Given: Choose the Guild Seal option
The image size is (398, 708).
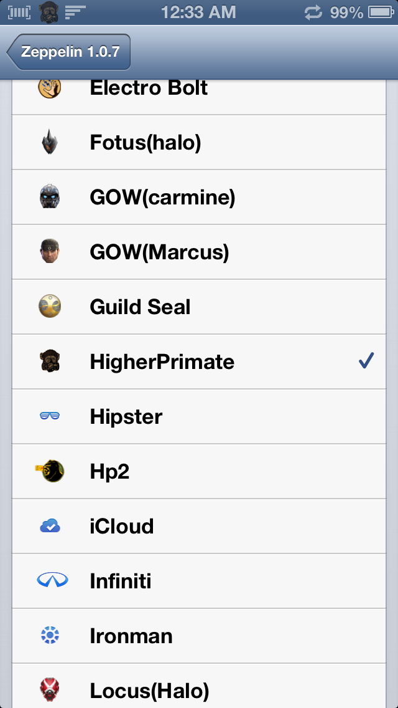Looking at the screenshot, I should [199, 307].
